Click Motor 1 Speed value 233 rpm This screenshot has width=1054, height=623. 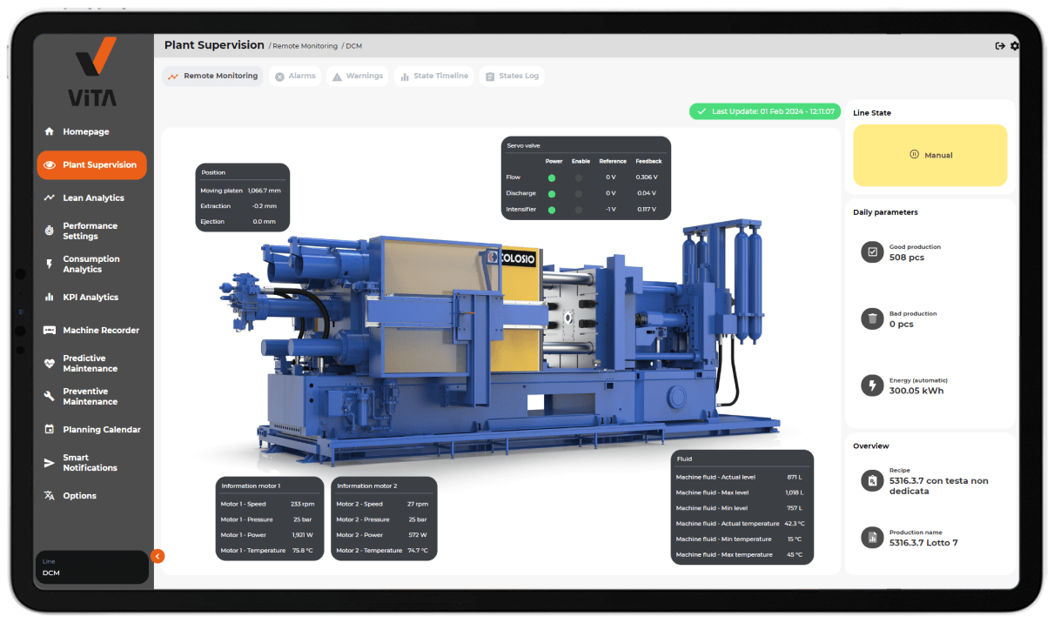point(302,504)
